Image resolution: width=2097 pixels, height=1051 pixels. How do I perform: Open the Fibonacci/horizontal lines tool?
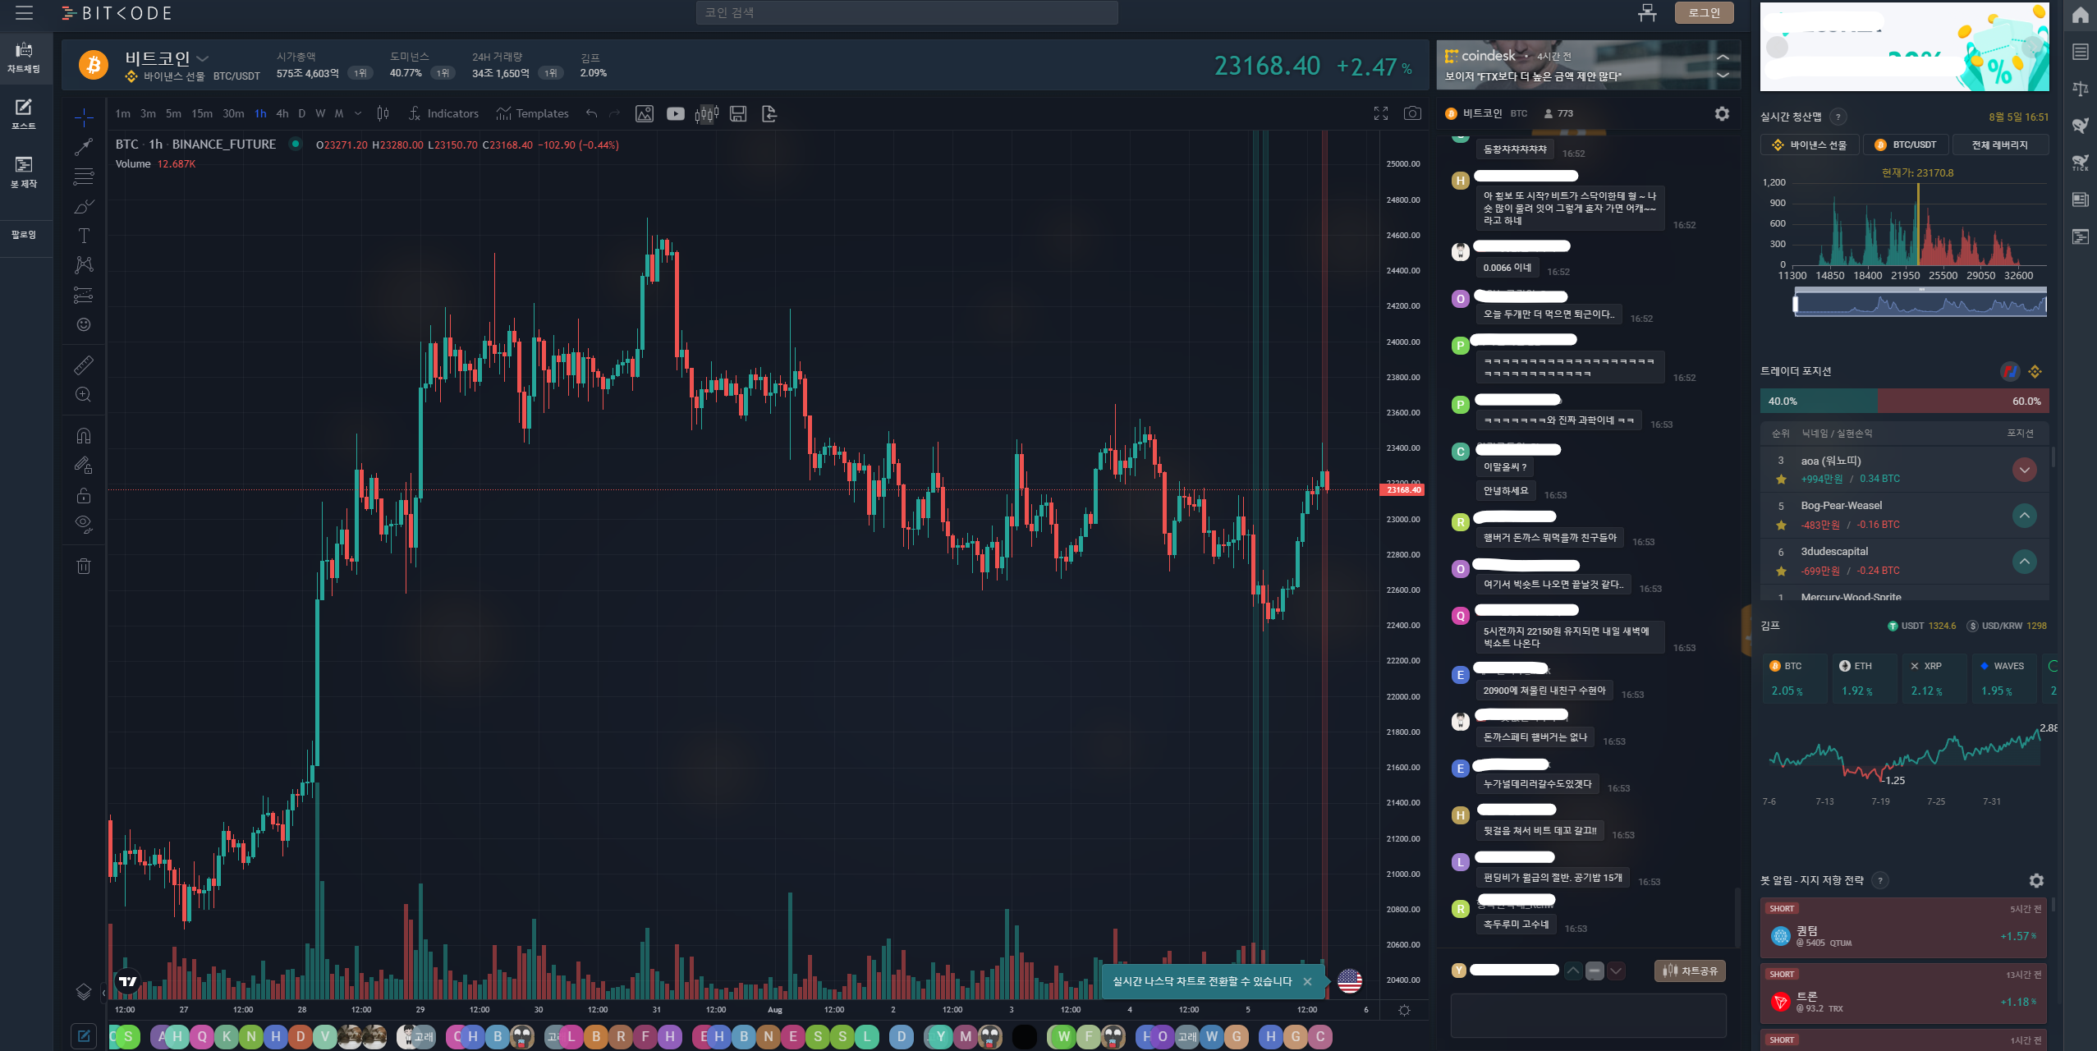click(x=84, y=177)
